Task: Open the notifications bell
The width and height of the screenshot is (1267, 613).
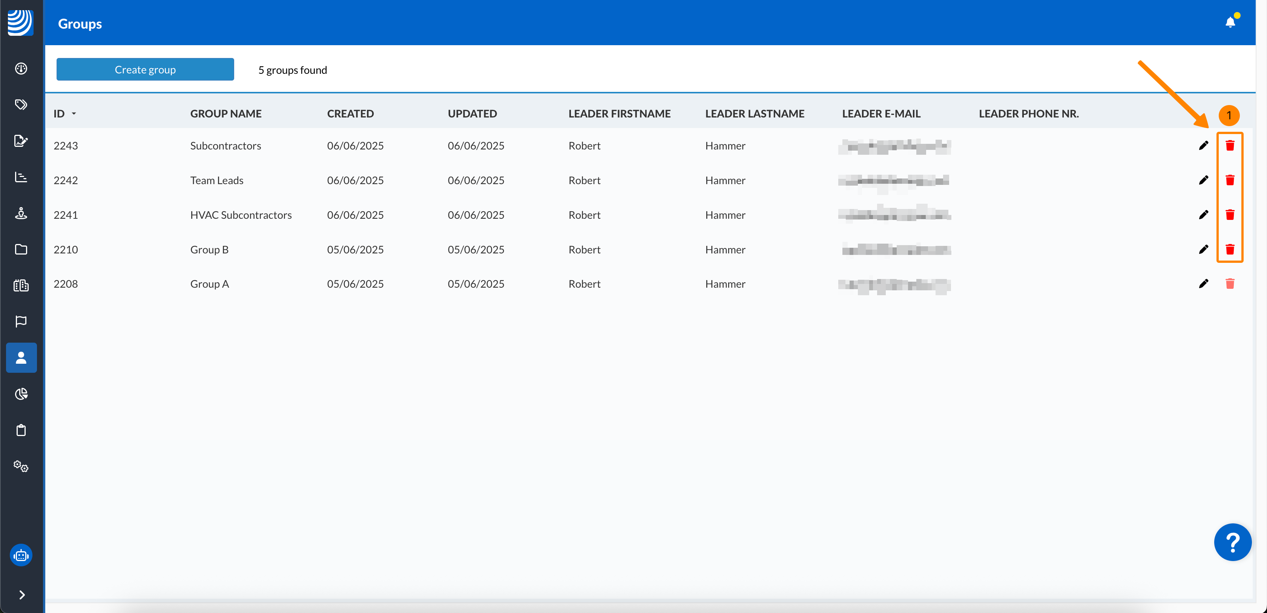Action: tap(1230, 23)
